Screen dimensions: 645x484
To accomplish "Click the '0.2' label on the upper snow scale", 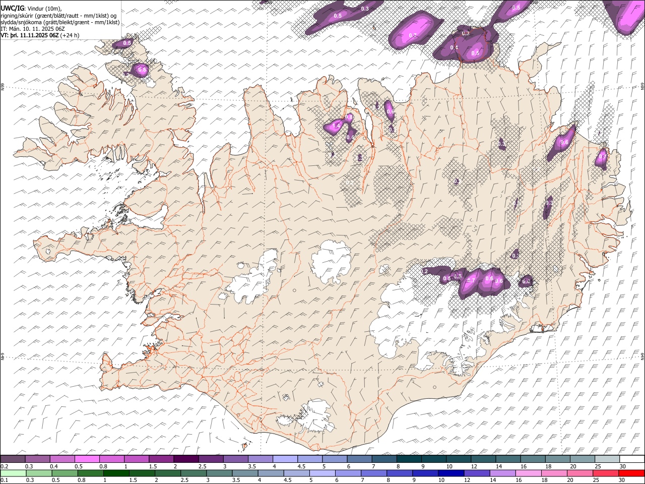I will coord(4,466).
